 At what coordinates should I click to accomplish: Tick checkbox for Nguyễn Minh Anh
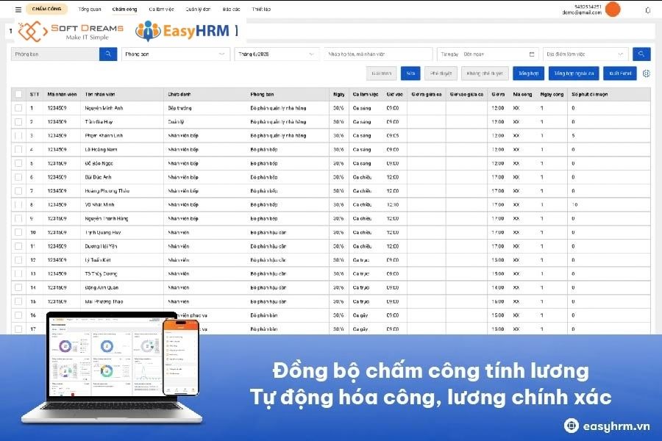click(x=18, y=108)
